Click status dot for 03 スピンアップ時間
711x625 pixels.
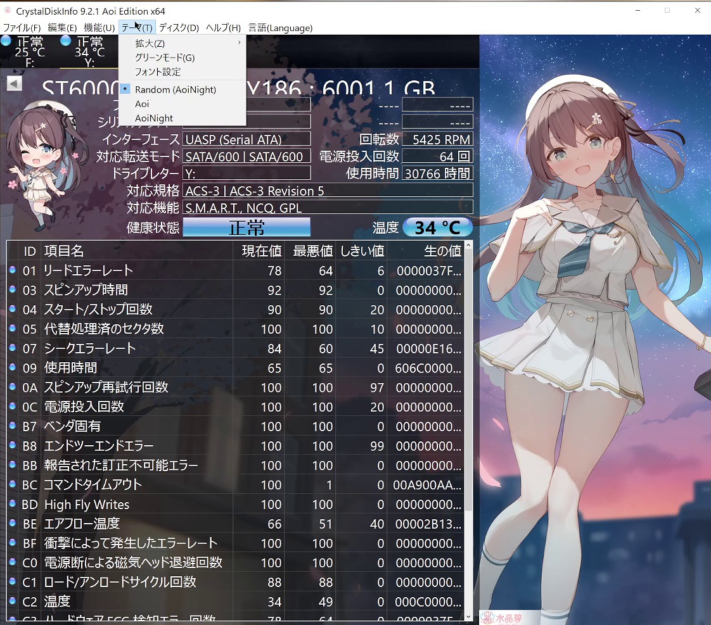tap(13, 289)
